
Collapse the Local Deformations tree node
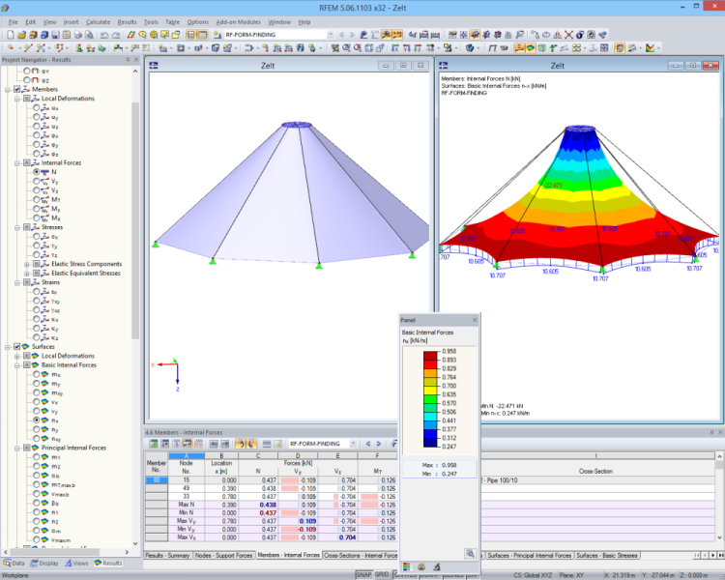click(x=17, y=99)
